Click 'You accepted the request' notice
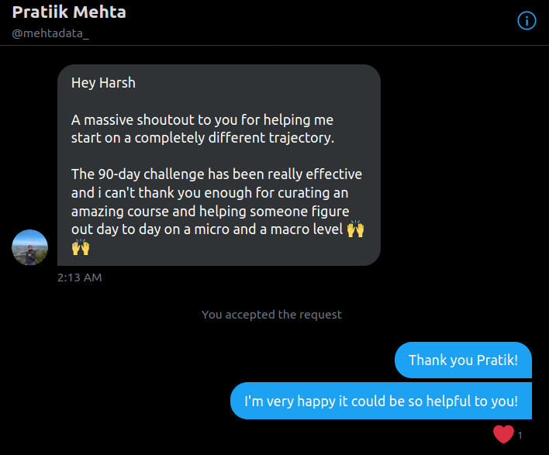Image resolution: width=549 pixels, height=455 pixels. 271,315
